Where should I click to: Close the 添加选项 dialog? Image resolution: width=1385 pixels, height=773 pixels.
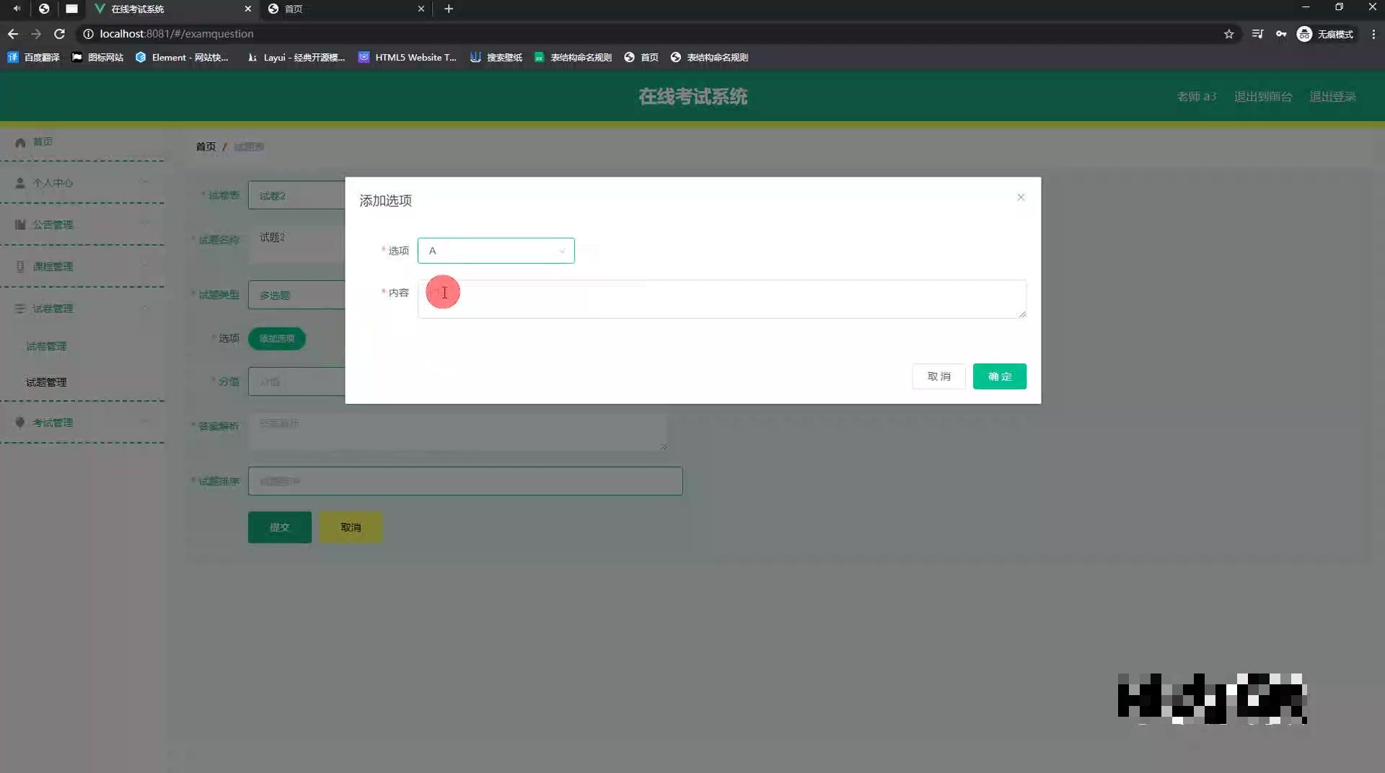pos(1021,197)
